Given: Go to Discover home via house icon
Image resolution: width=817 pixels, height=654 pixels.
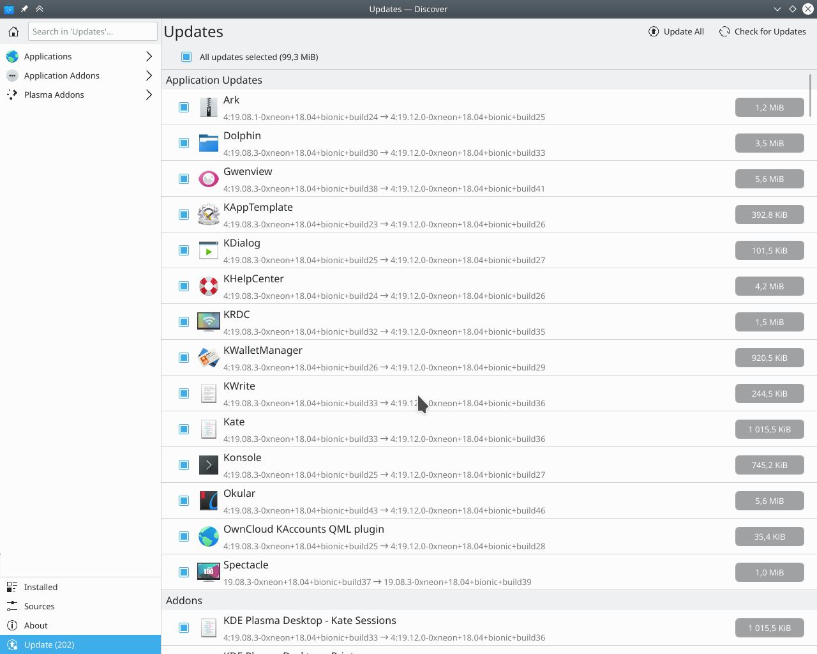Looking at the screenshot, I should click(x=13, y=31).
